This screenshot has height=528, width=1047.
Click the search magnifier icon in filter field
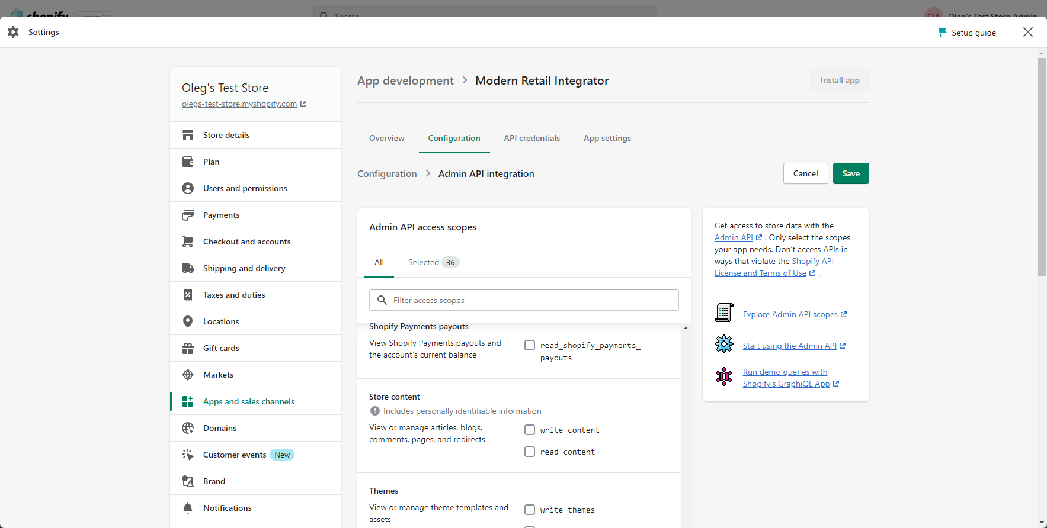(x=382, y=300)
